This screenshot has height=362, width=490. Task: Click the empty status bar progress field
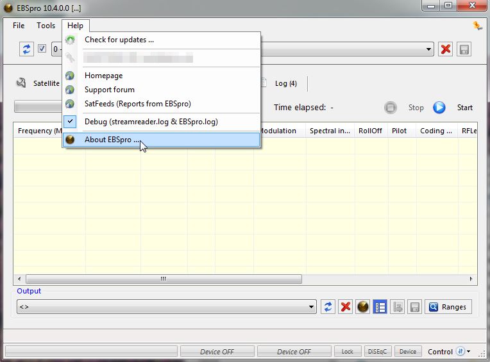point(91,352)
